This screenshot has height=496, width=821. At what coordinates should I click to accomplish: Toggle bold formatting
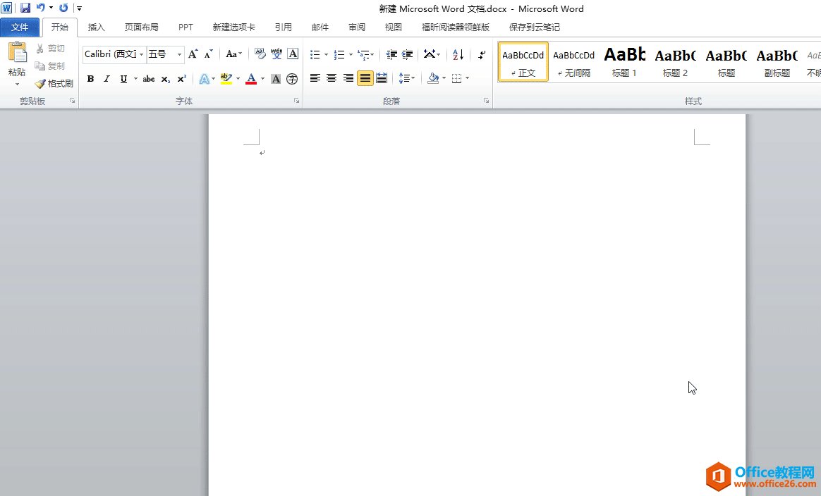90,79
